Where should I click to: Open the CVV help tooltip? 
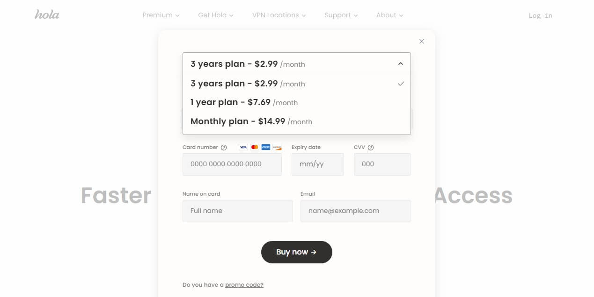(371, 147)
